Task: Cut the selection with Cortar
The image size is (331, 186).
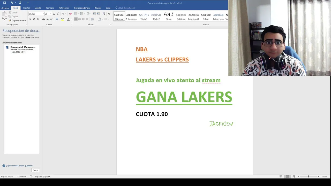Action: click(x=13, y=12)
